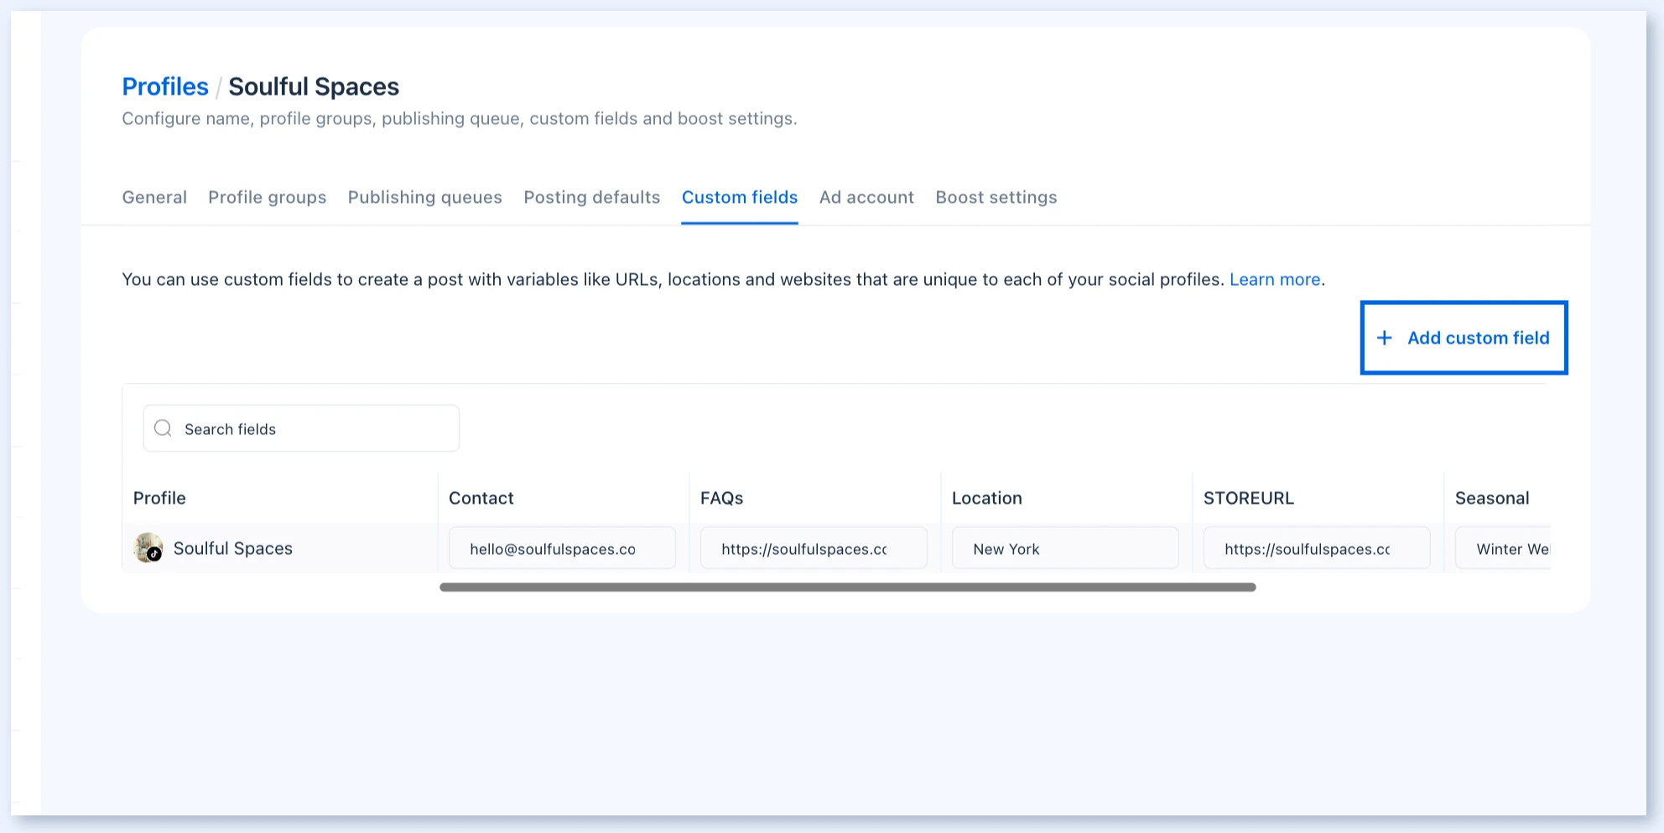Switch to the Boost settings tab
The image size is (1664, 833).
pyautogui.click(x=996, y=197)
